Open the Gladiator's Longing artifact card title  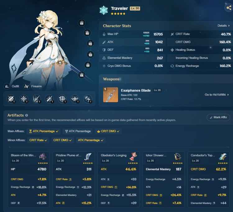(x=113, y=155)
